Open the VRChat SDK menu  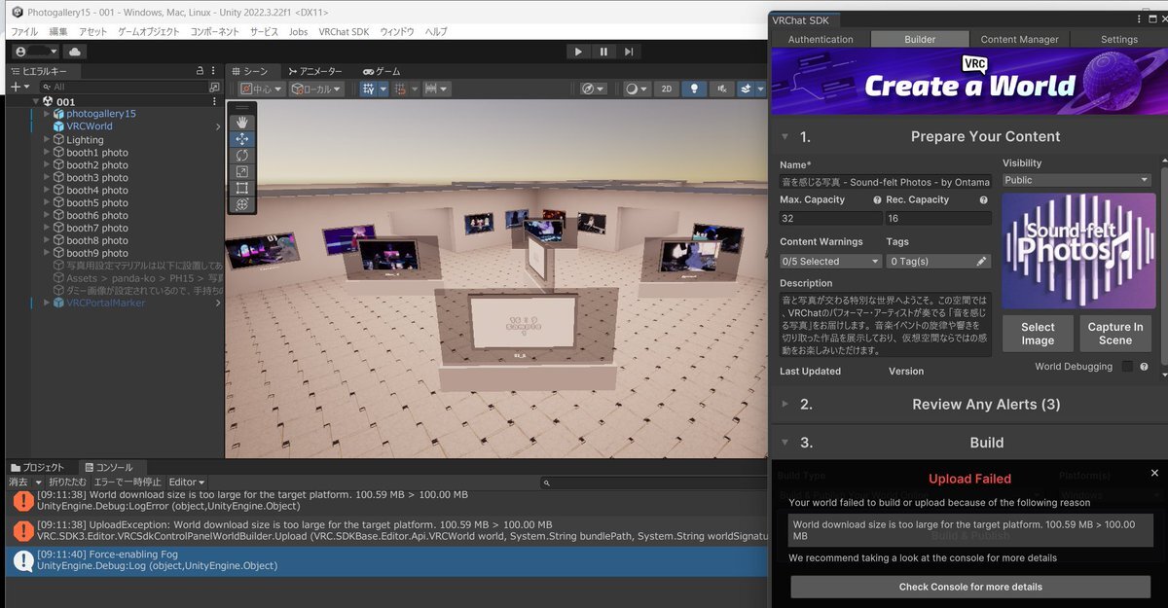tap(345, 31)
